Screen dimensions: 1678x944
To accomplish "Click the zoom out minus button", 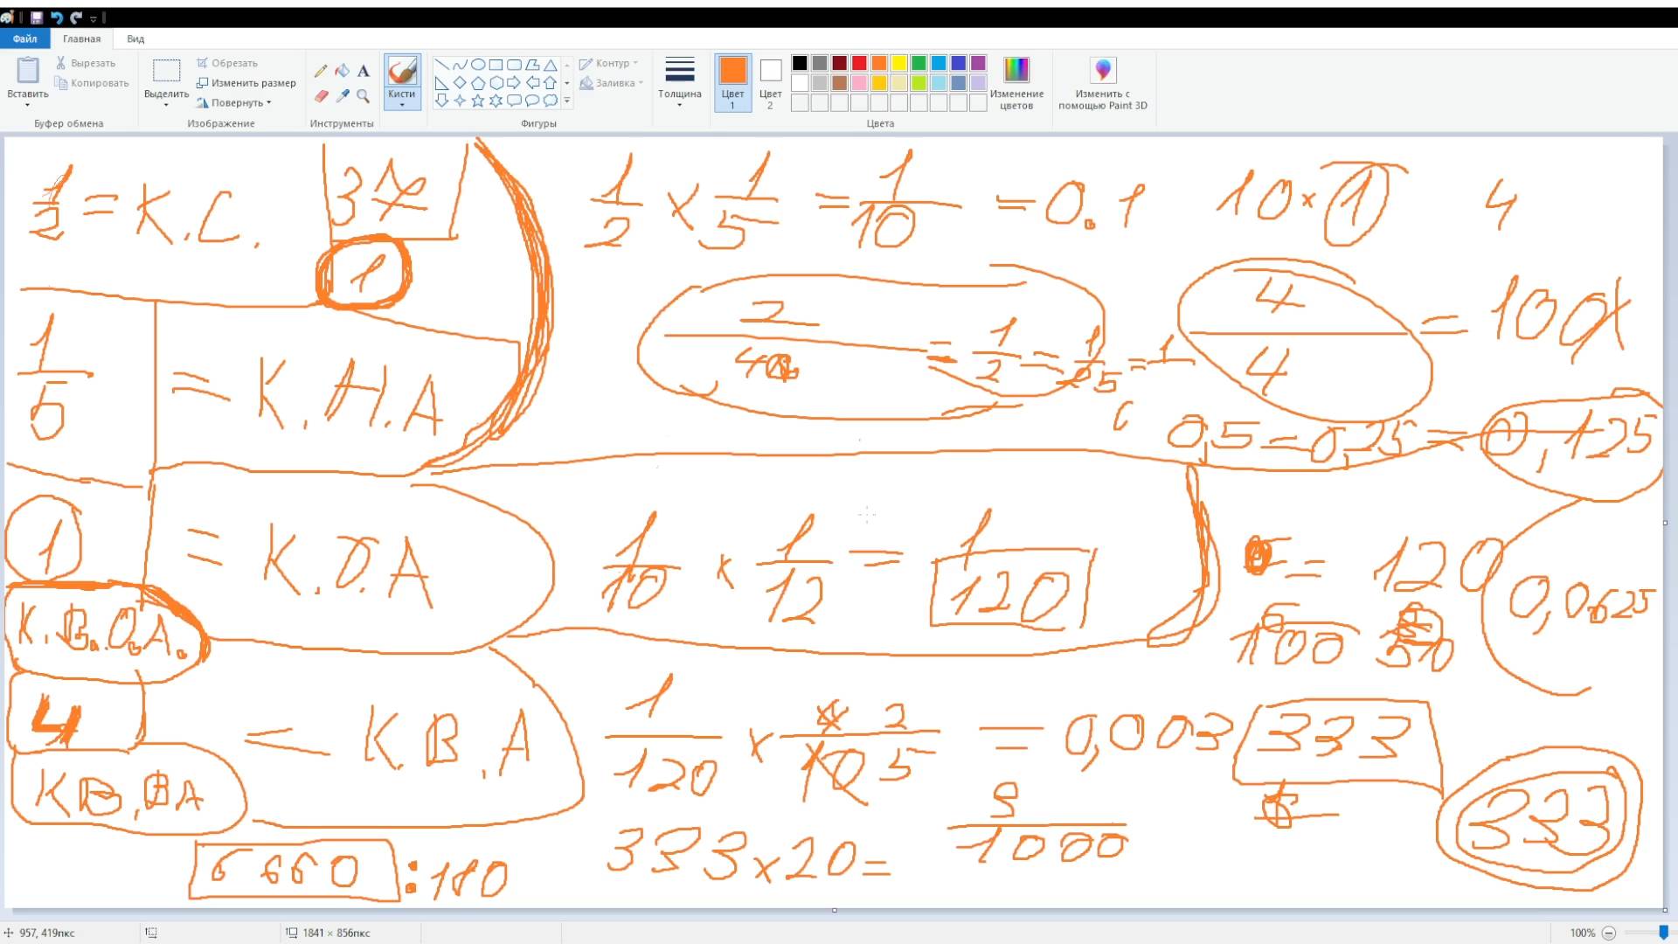I will pos(1608,933).
